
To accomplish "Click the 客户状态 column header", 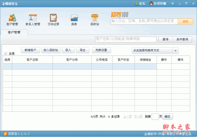I will [123, 60].
